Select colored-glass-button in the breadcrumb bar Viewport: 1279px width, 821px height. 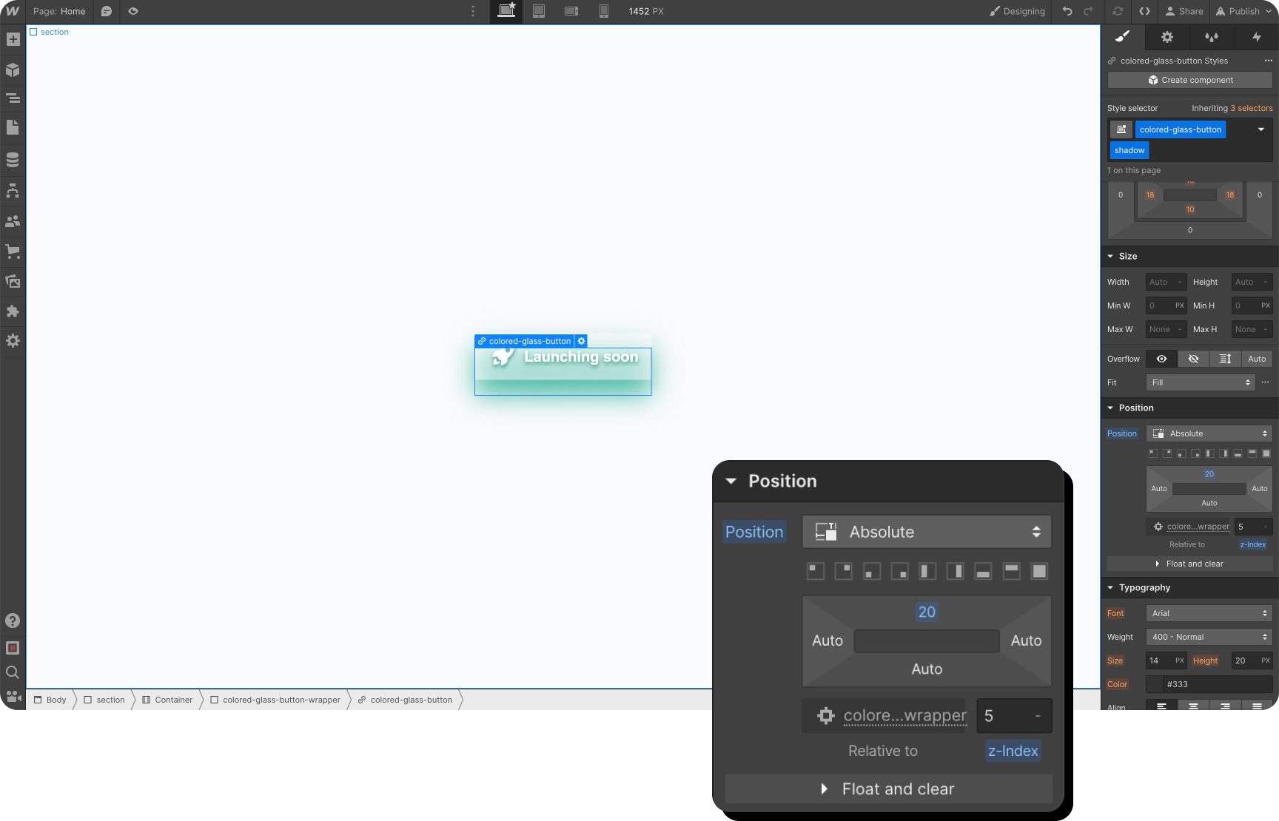(x=411, y=700)
